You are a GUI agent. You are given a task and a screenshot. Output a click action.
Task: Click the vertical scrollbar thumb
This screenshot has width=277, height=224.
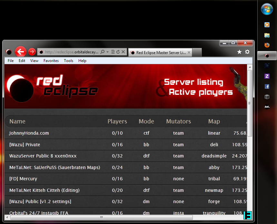click(250, 103)
